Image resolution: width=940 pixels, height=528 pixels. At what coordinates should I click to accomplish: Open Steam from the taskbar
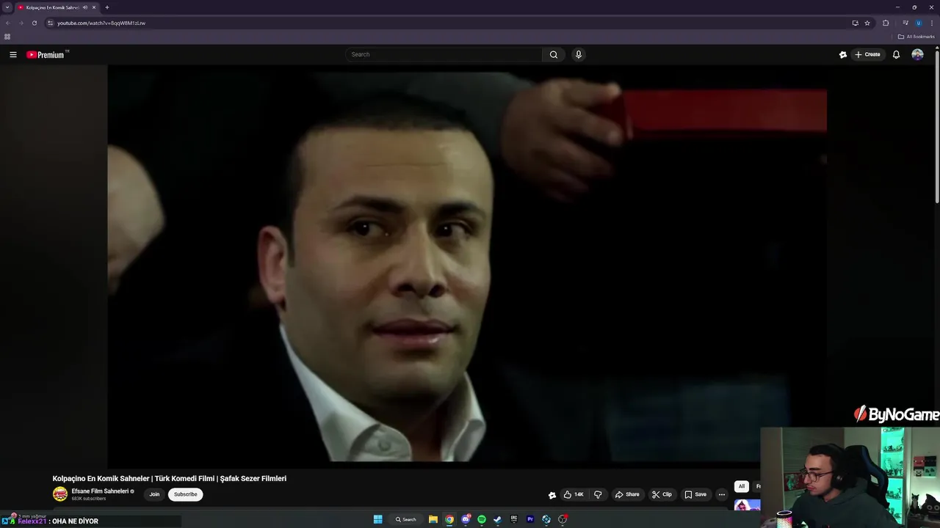pyautogui.click(x=497, y=519)
